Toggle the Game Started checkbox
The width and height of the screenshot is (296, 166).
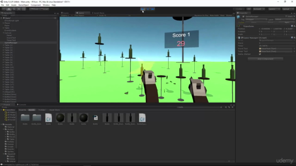tap(260, 54)
